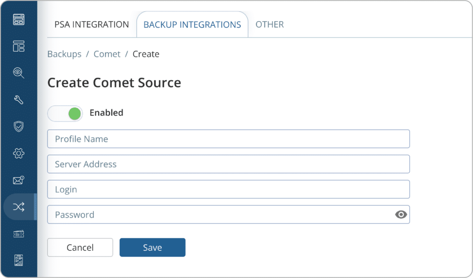Navigate to Comet breadcrumb link
Screen dimensions: 473x278
[x=107, y=54]
